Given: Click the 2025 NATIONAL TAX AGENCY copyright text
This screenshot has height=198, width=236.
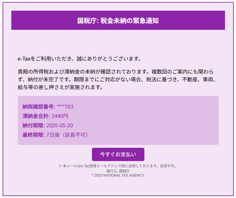Looking at the screenshot, I should point(119,175).
